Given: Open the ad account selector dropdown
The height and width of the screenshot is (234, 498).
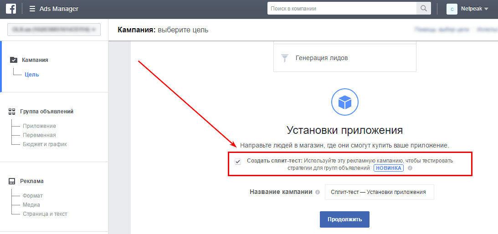Looking at the screenshot, I should pos(54,30).
